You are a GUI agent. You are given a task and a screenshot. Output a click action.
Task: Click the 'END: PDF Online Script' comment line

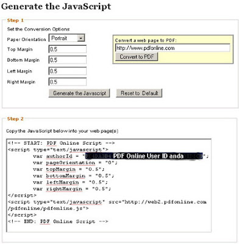click(58, 221)
